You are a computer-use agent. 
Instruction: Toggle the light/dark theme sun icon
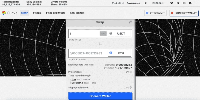(x=145, y=3)
